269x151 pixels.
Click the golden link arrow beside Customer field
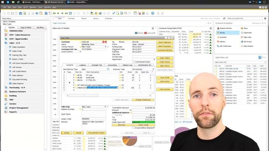pyautogui.click(x=80, y=42)
